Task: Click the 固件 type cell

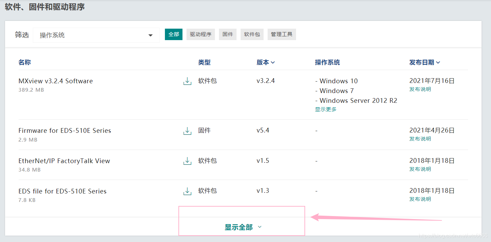Action: pyautogui.click(x=204, y=130)
